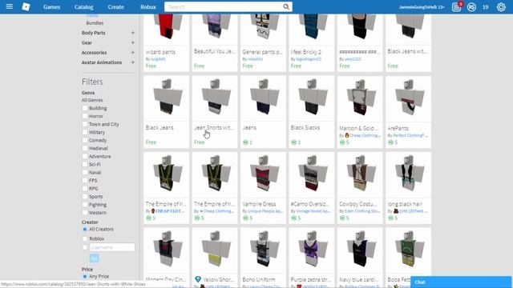
Task: Tick the RPG genre checkbox
Action: [85, 189]
